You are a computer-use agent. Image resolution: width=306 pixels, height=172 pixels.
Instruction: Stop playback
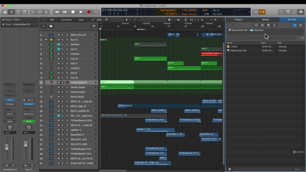pyautogui.click(x=73, y=12)
